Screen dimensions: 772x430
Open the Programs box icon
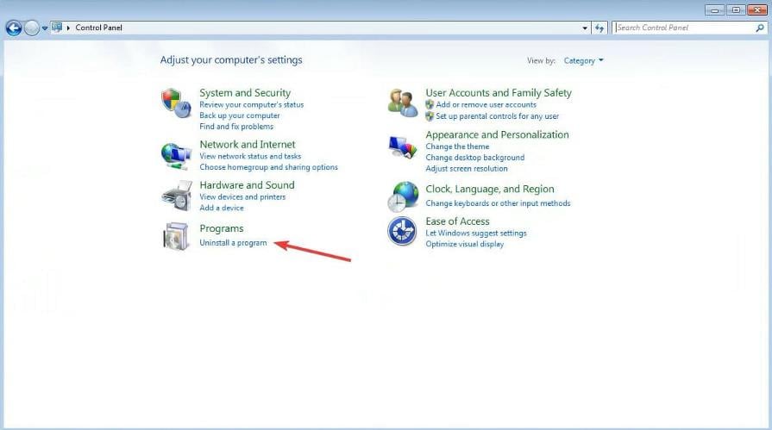click(176, 236)
